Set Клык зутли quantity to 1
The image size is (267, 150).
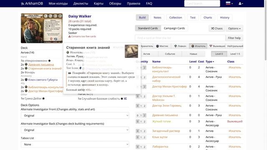[141, 137]
